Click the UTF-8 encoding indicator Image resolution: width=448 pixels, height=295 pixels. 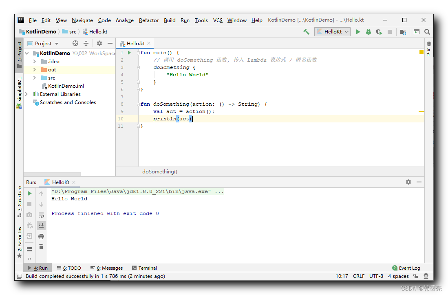click(x=376, y=276)
